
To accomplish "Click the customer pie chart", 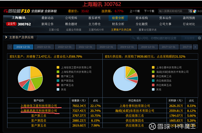I will coord(30,79).
